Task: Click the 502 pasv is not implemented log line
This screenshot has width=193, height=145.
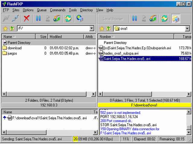Action: [x=121, y=113]
